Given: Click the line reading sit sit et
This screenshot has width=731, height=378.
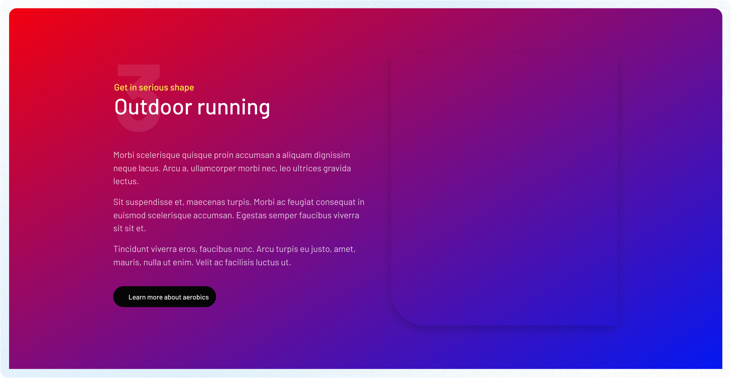Looking at the screenshot, I should click(x=129, y=228).
